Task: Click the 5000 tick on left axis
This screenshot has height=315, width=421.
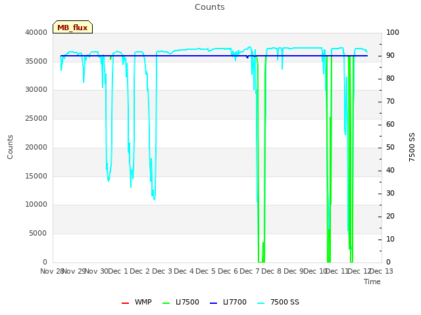Action: point(38,234)
